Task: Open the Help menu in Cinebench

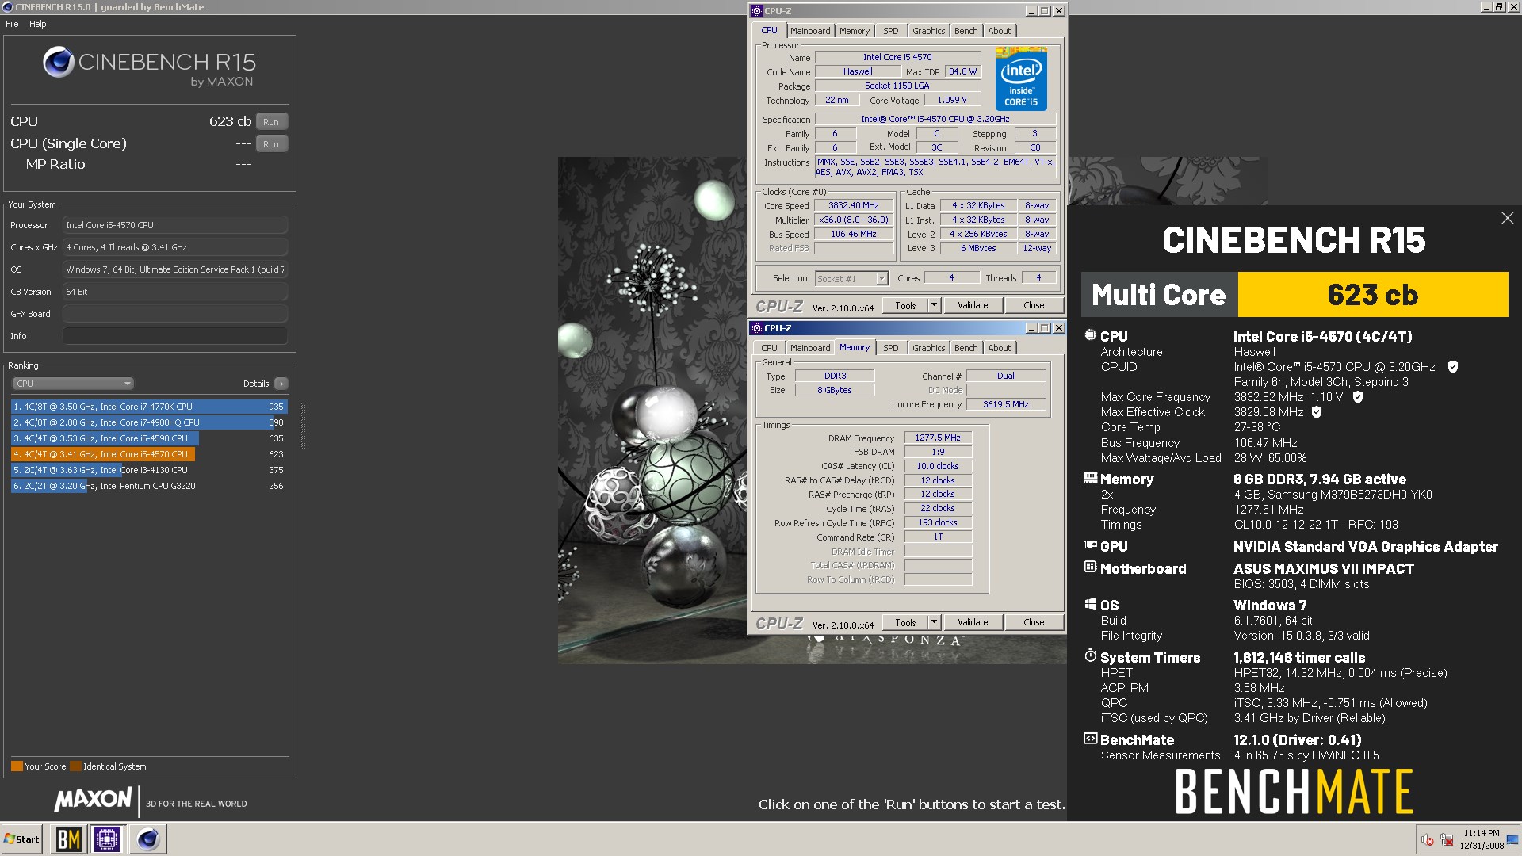Action: 38,24
